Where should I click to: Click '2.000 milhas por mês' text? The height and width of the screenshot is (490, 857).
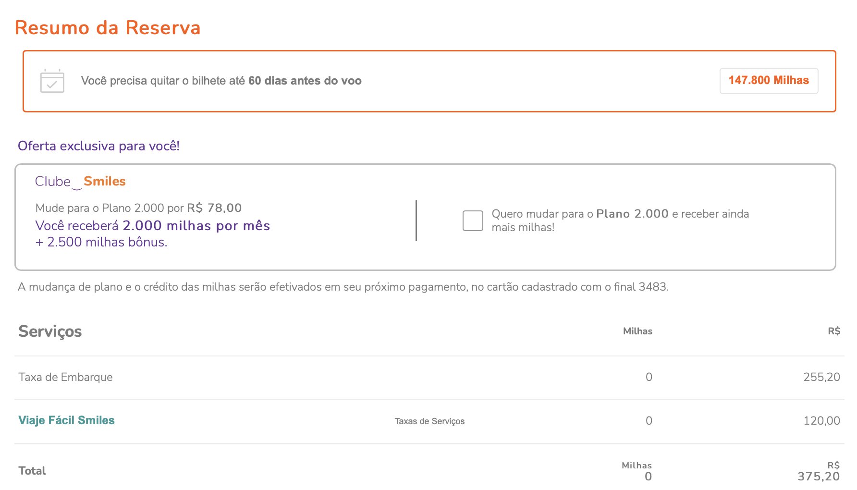click(196, 226)
